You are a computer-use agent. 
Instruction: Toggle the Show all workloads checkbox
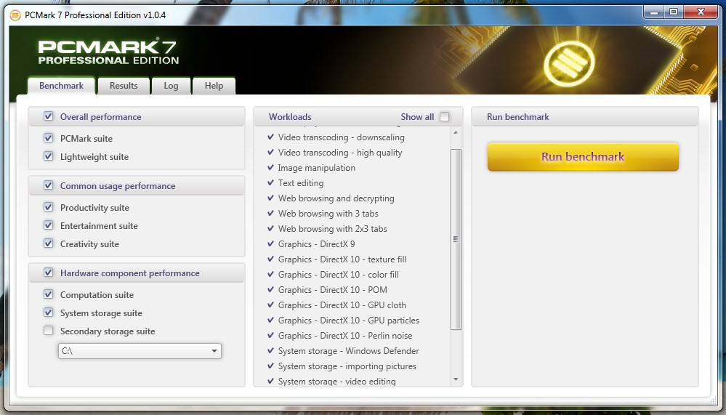tap(445, 117)
